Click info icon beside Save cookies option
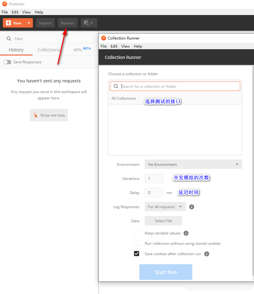 click(207, 254)
